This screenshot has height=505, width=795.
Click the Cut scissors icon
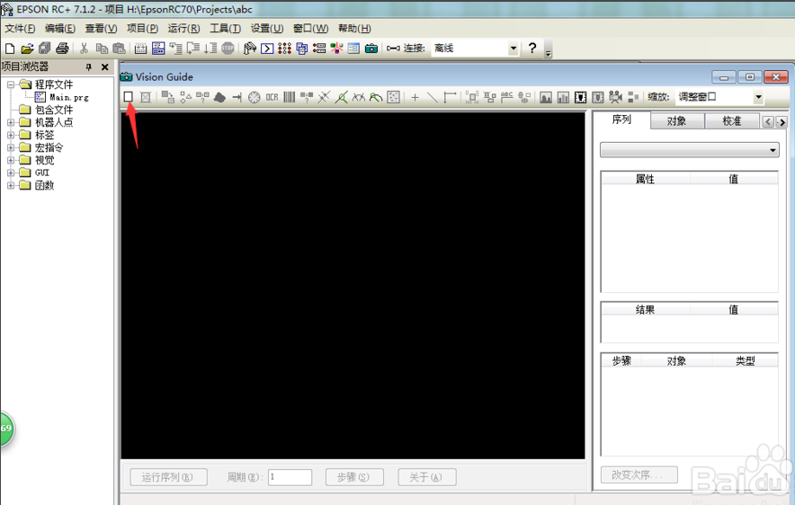[85, 49]
